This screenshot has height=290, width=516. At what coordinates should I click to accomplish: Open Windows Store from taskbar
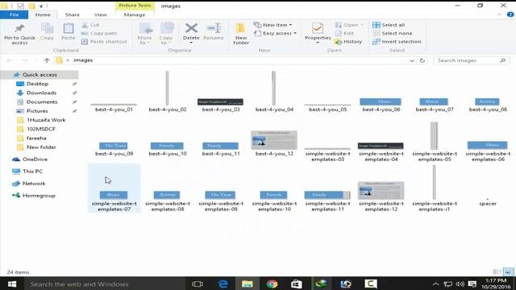pos(296,284)
